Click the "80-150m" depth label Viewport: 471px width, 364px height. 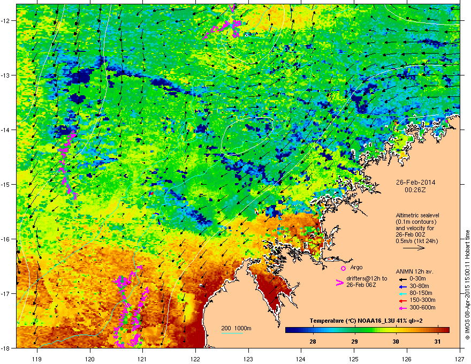tap(421, 293)
